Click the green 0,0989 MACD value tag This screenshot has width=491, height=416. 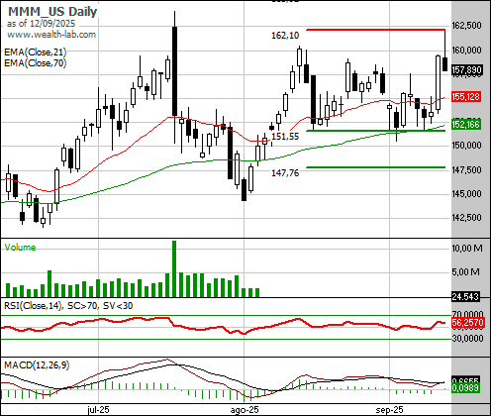click(465, 387)
